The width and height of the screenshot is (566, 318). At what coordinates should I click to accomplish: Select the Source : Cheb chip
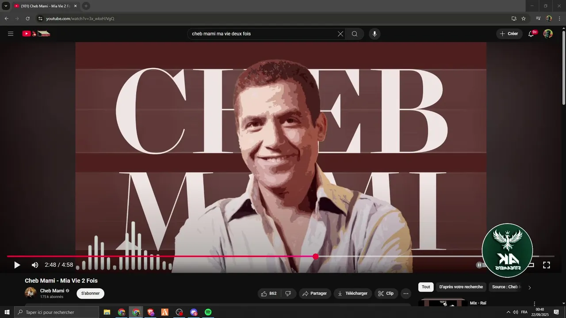point(505,287)
